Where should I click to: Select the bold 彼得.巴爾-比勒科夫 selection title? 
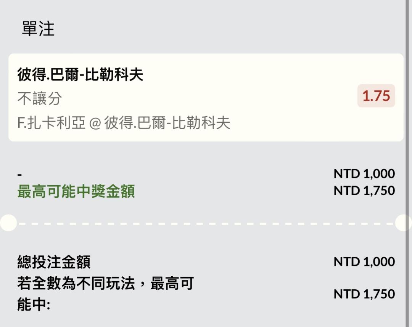click(x=80, y=74)
